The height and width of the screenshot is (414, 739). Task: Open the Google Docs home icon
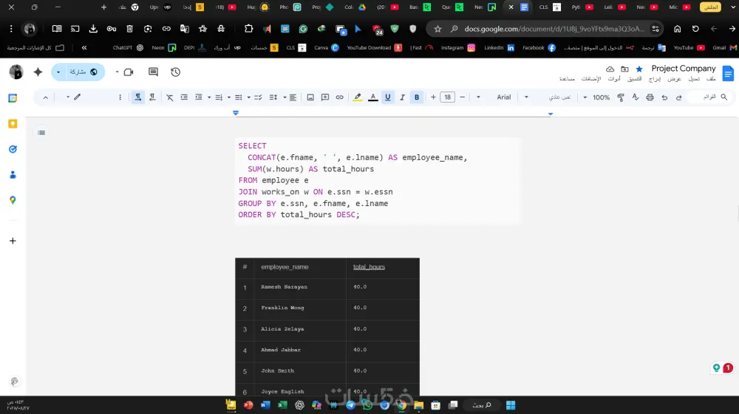point(728,73)
